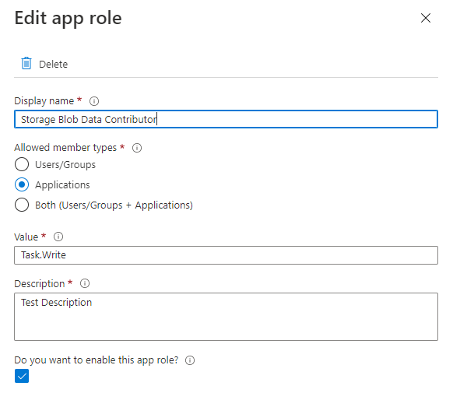Open info icon beside enable app role question
Screen dimensions: 453x393
click(190, 360)
